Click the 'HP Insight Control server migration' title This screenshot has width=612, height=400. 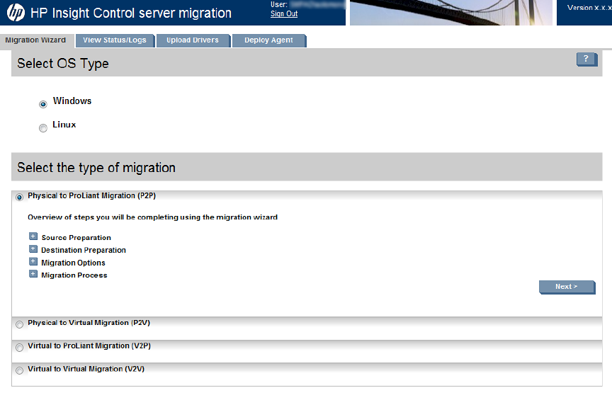pyautogui.click(x=131, y=13)
